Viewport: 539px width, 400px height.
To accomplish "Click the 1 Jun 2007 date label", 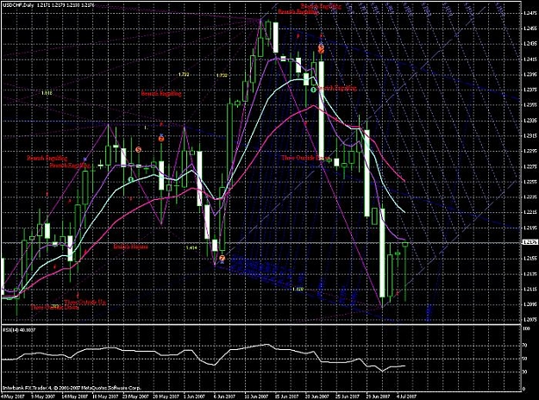I will 196,397.
